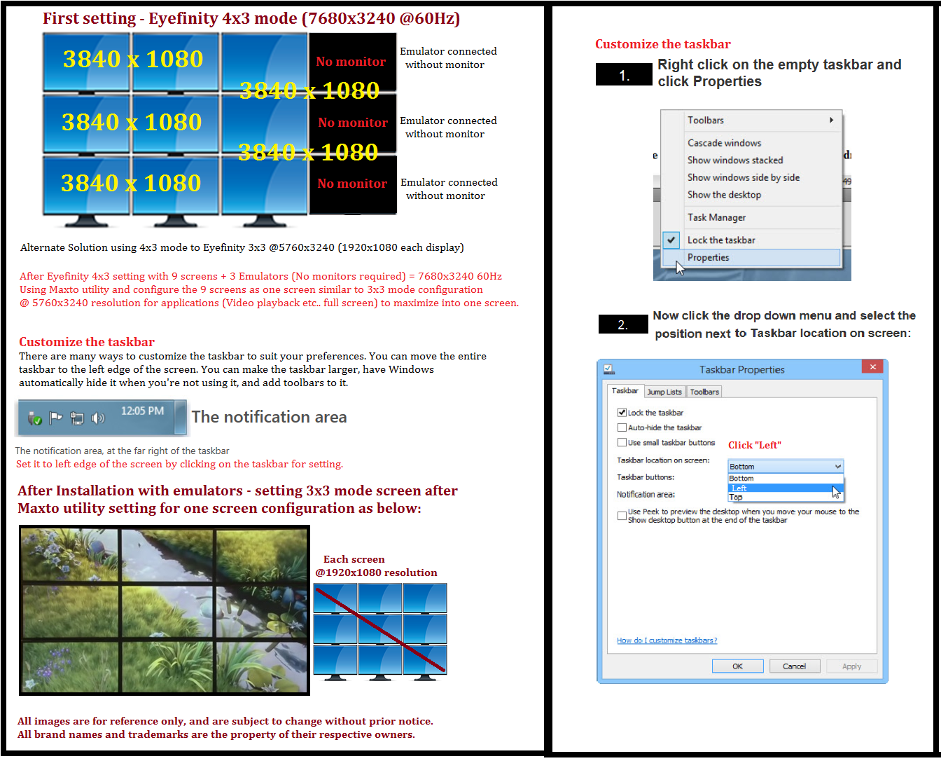Enable Auto-hide the taskbar checkbox

(x=622, y=427)
